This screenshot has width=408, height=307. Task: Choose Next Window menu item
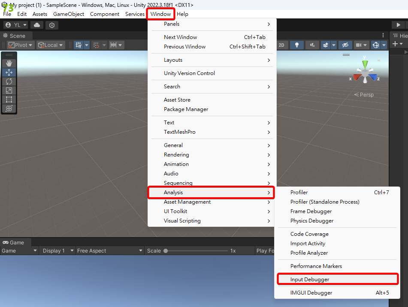click(x=212, y=37)
